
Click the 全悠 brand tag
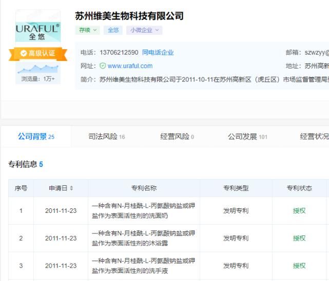[x=113, y=30]
